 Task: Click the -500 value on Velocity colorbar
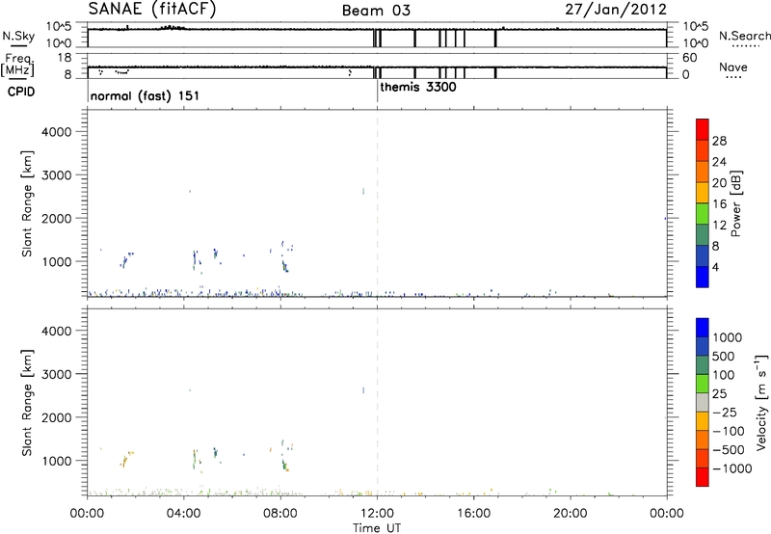click(729, 449)
